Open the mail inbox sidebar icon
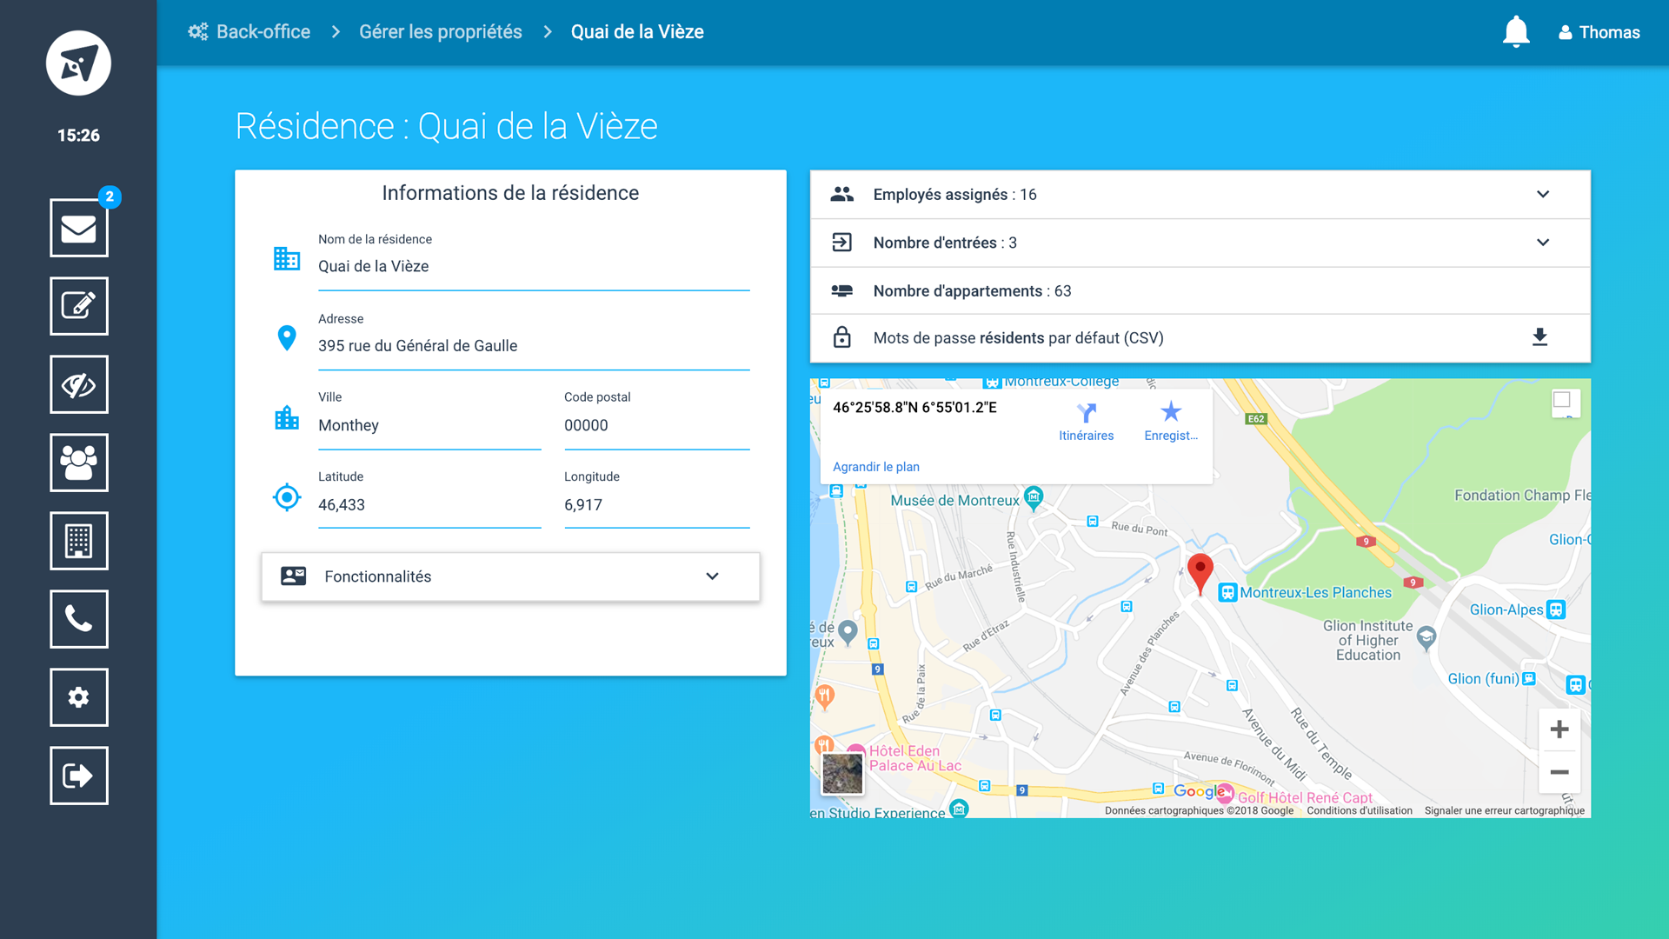 click(78, 228)
